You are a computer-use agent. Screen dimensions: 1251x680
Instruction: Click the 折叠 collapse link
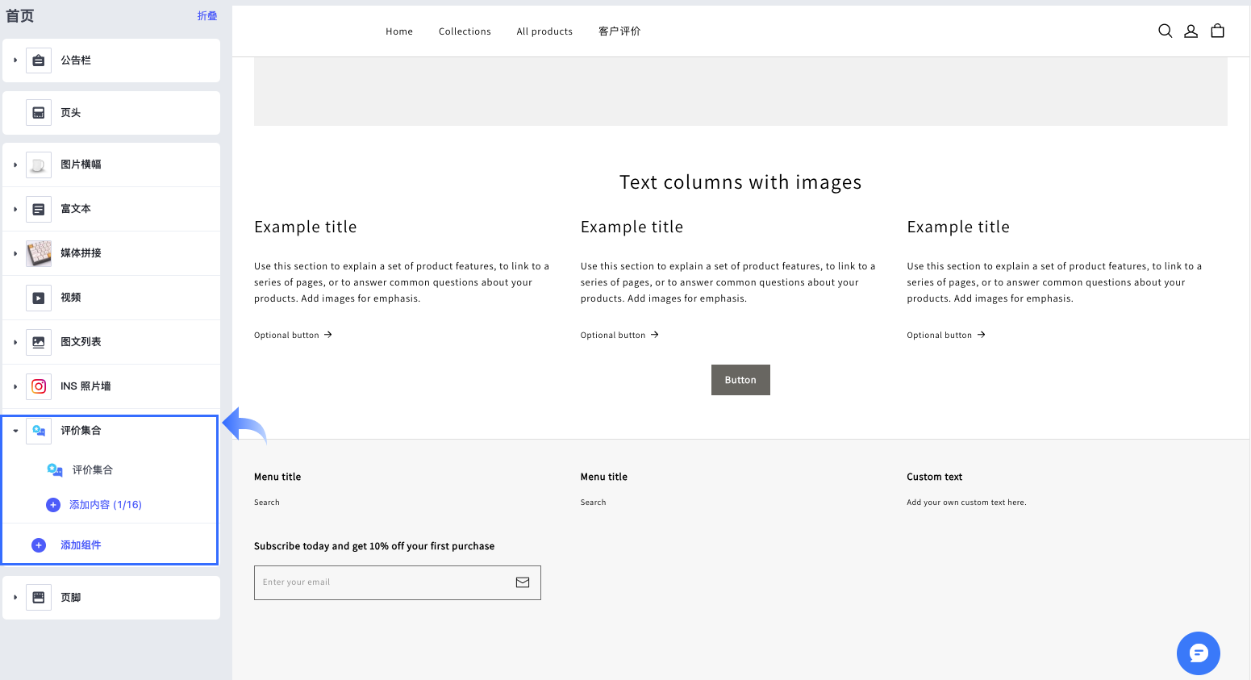pyautogui.click(x=207, y=16)
